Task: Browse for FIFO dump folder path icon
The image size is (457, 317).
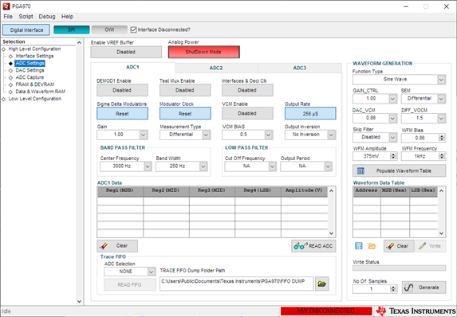Action: point(322,284)
